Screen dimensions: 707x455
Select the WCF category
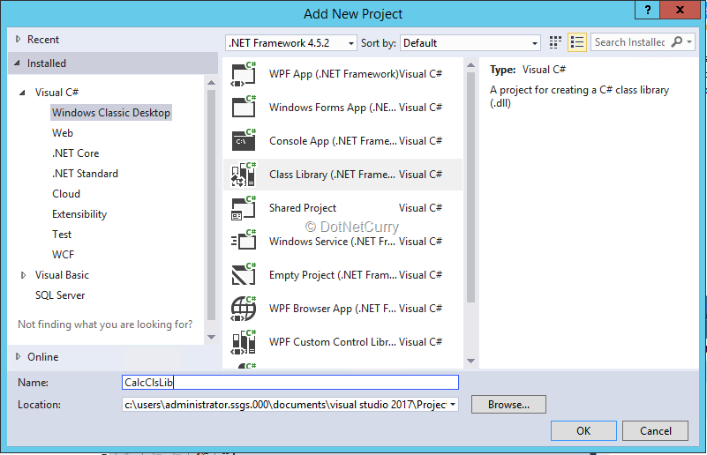coord(63,255)
